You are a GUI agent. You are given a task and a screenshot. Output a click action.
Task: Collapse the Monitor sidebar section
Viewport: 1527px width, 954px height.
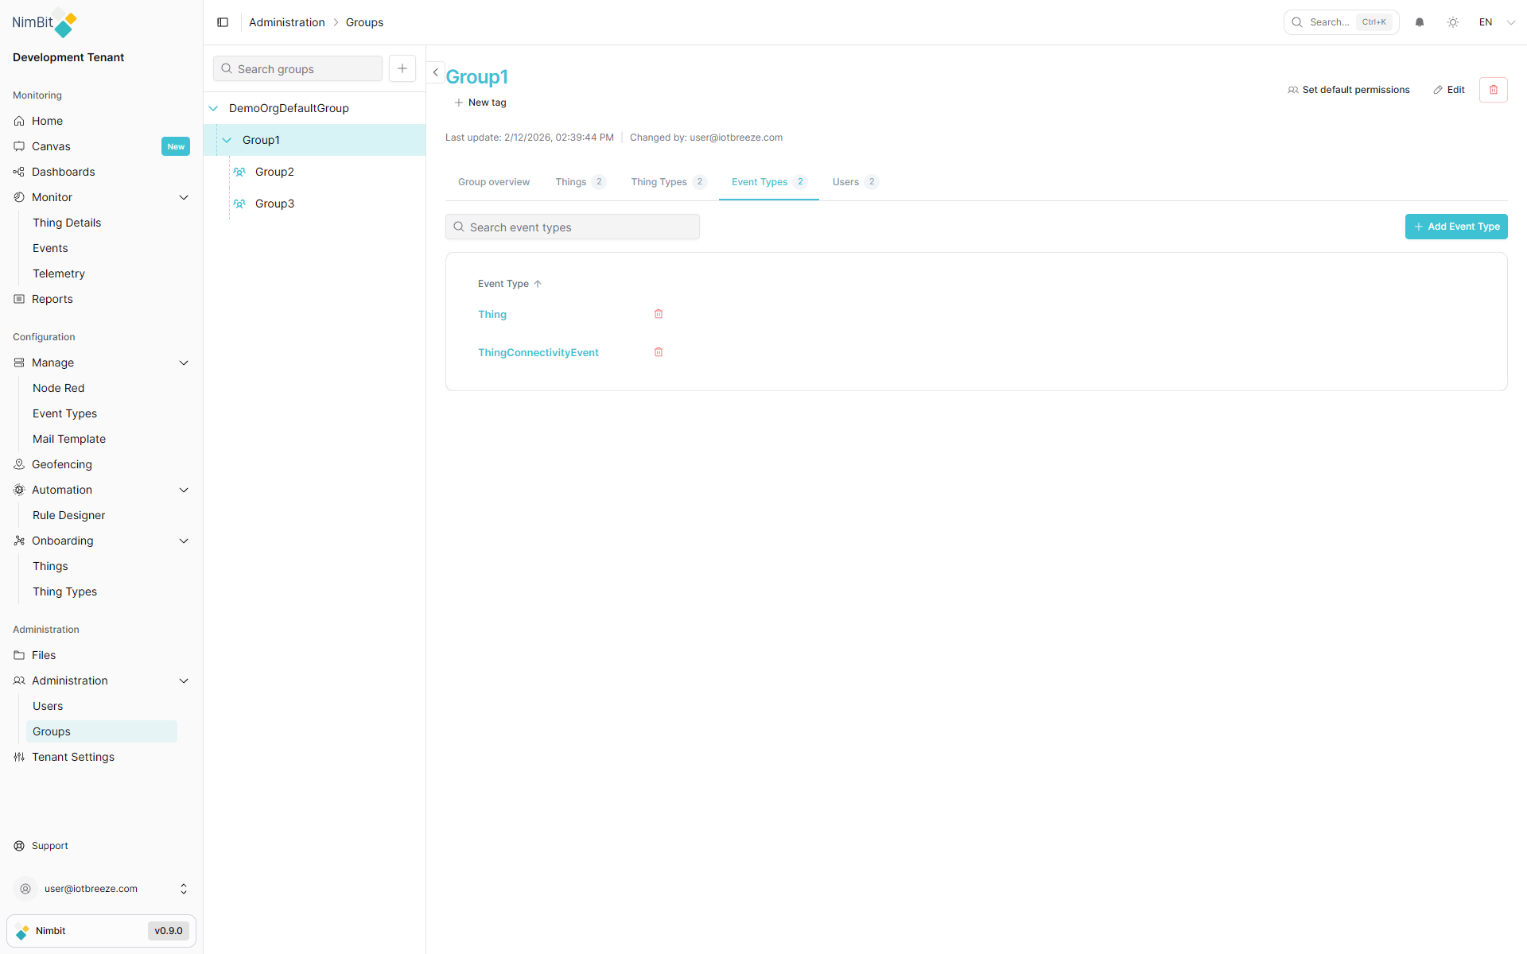click(184, 197)
